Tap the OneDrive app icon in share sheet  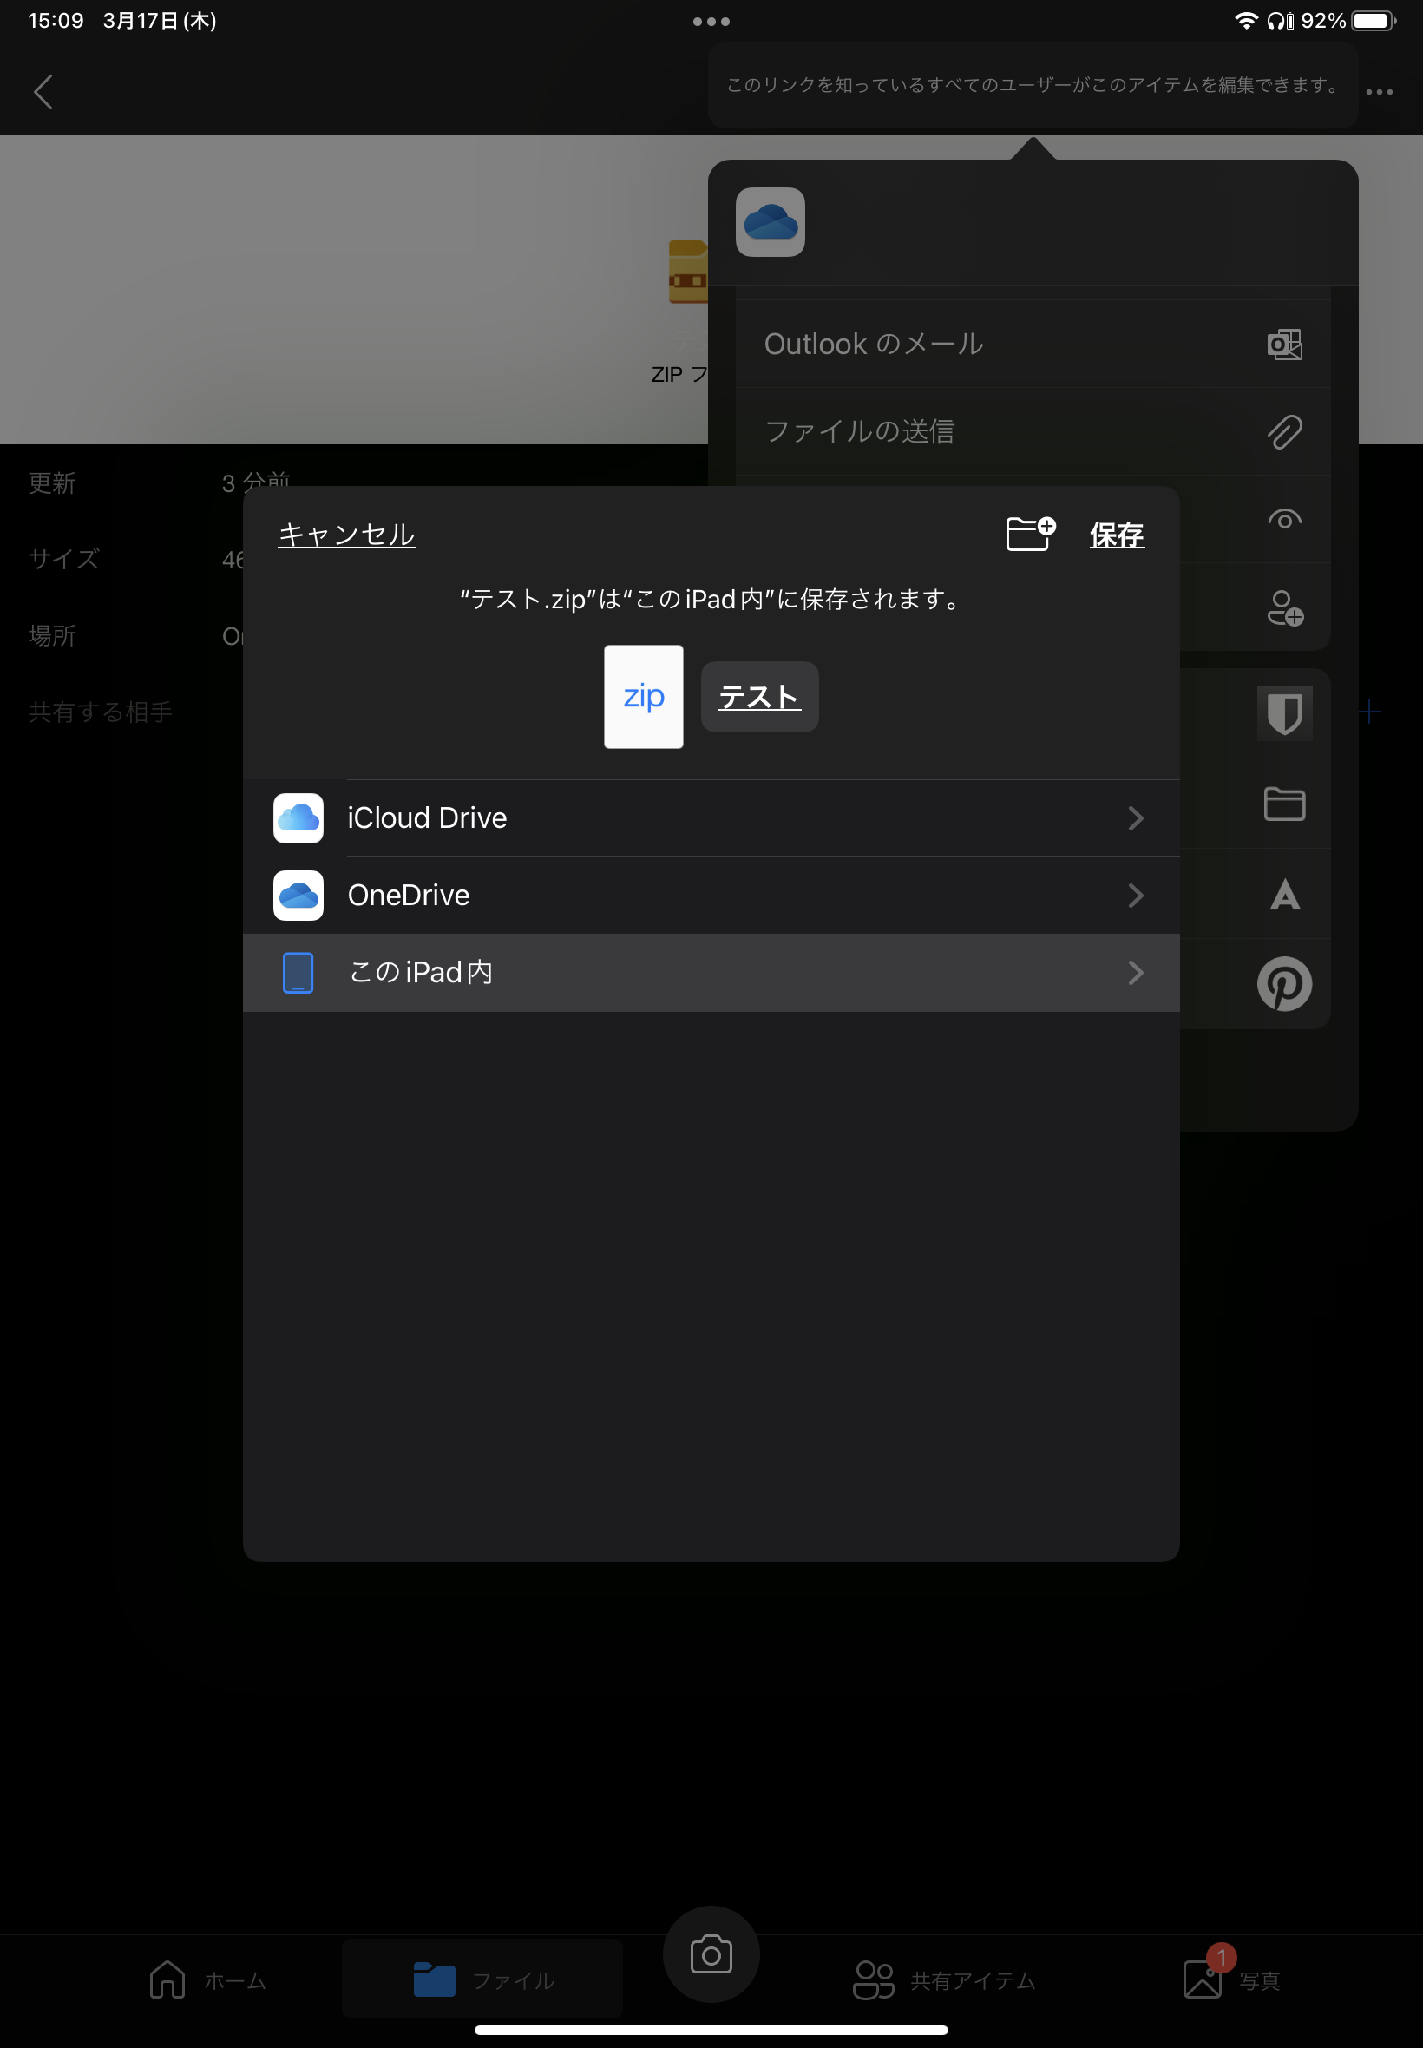[771, 222]
